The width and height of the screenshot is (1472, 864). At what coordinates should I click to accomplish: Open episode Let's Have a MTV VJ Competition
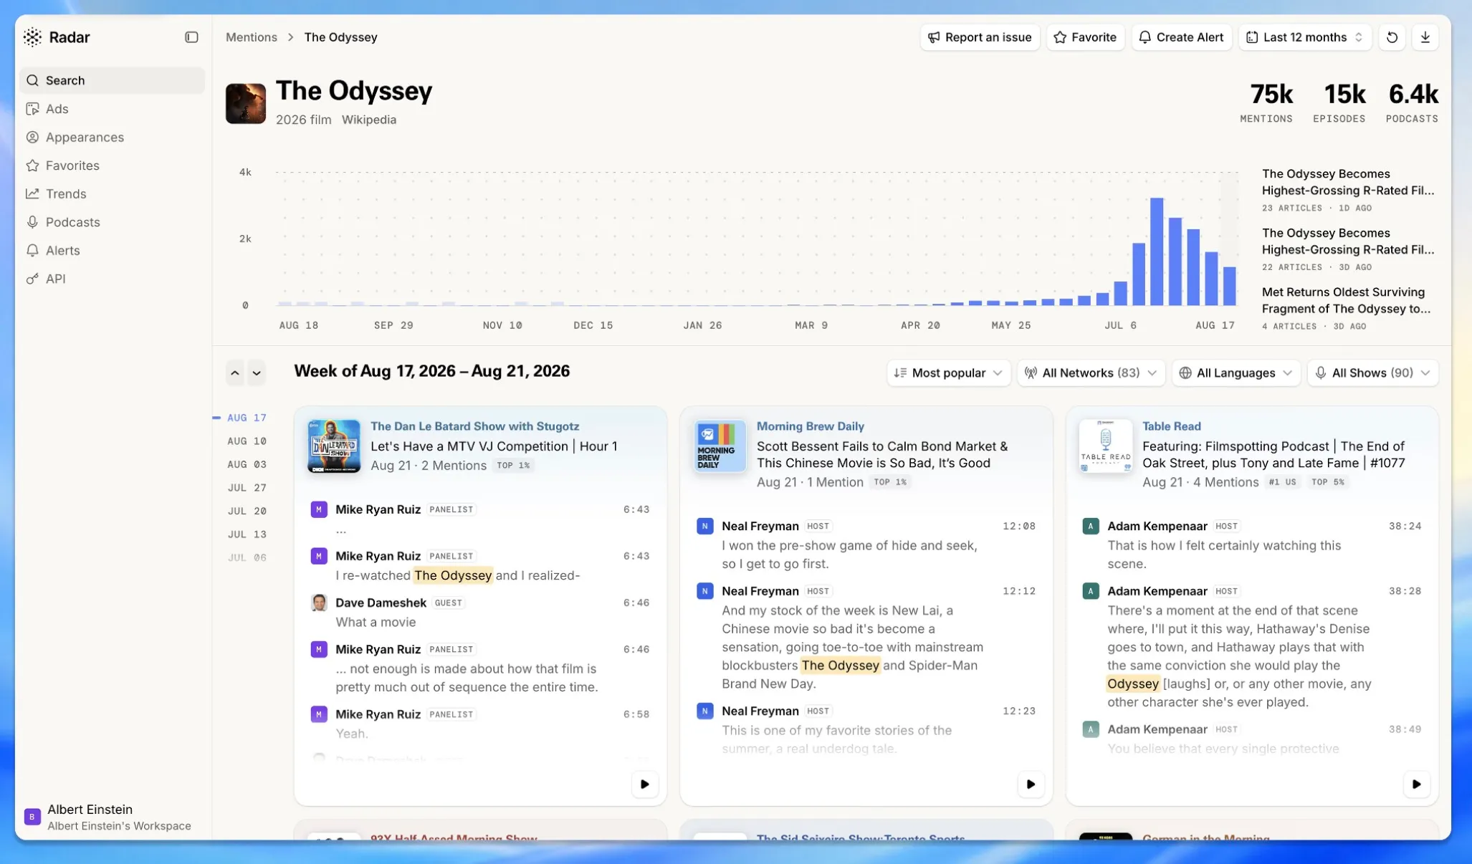point(494,446)
